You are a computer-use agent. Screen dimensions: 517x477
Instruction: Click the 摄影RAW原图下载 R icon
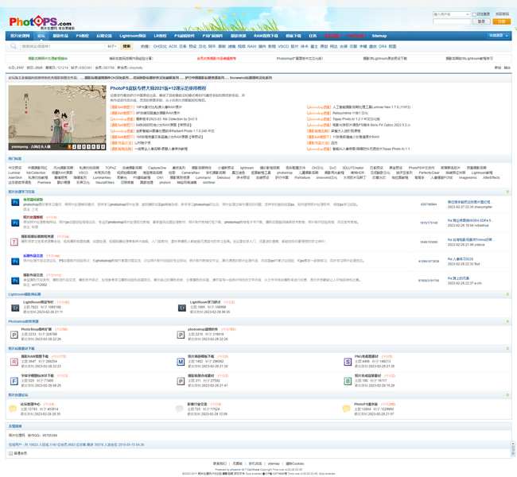click(14, 362)
